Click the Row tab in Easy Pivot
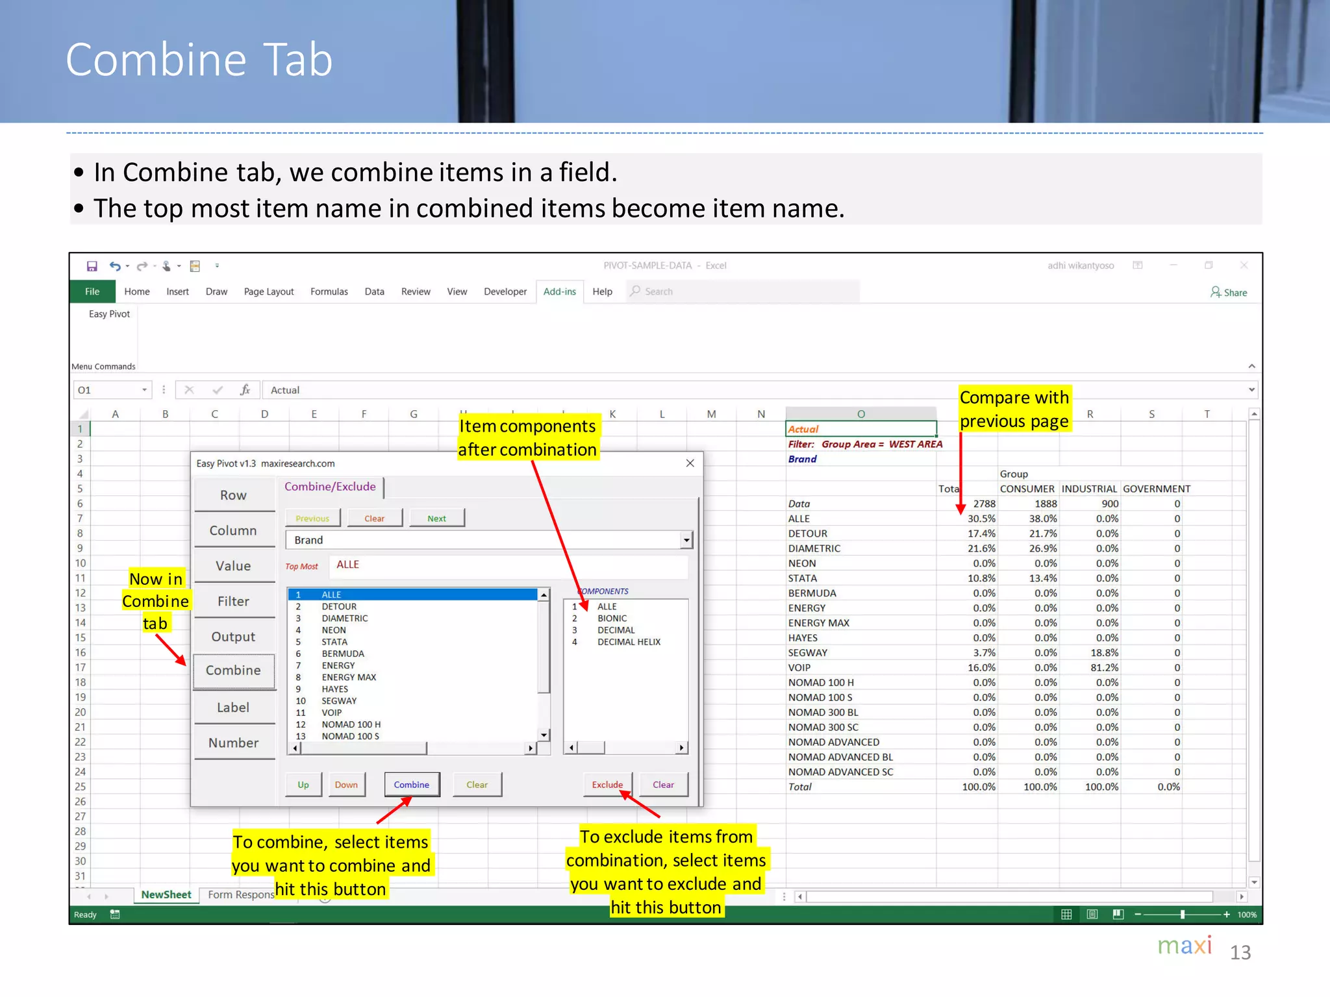Viewport: 1330px width, 997px height. [x=233, y=495]
